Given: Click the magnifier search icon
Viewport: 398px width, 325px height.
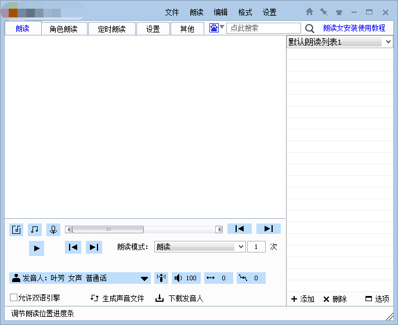Looking at the screenshot, I should [x=310, y=28].
